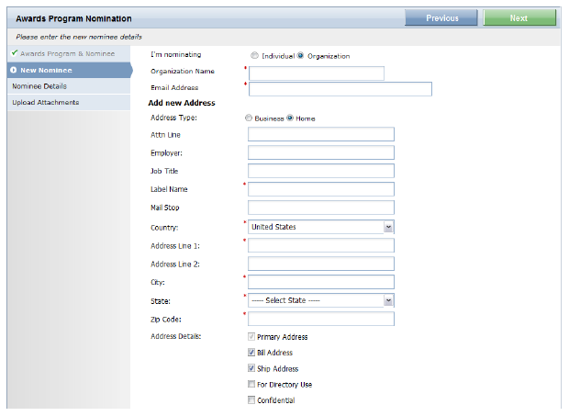
Task: Go to Nominee Details step
Action: (x=39, y=86)
